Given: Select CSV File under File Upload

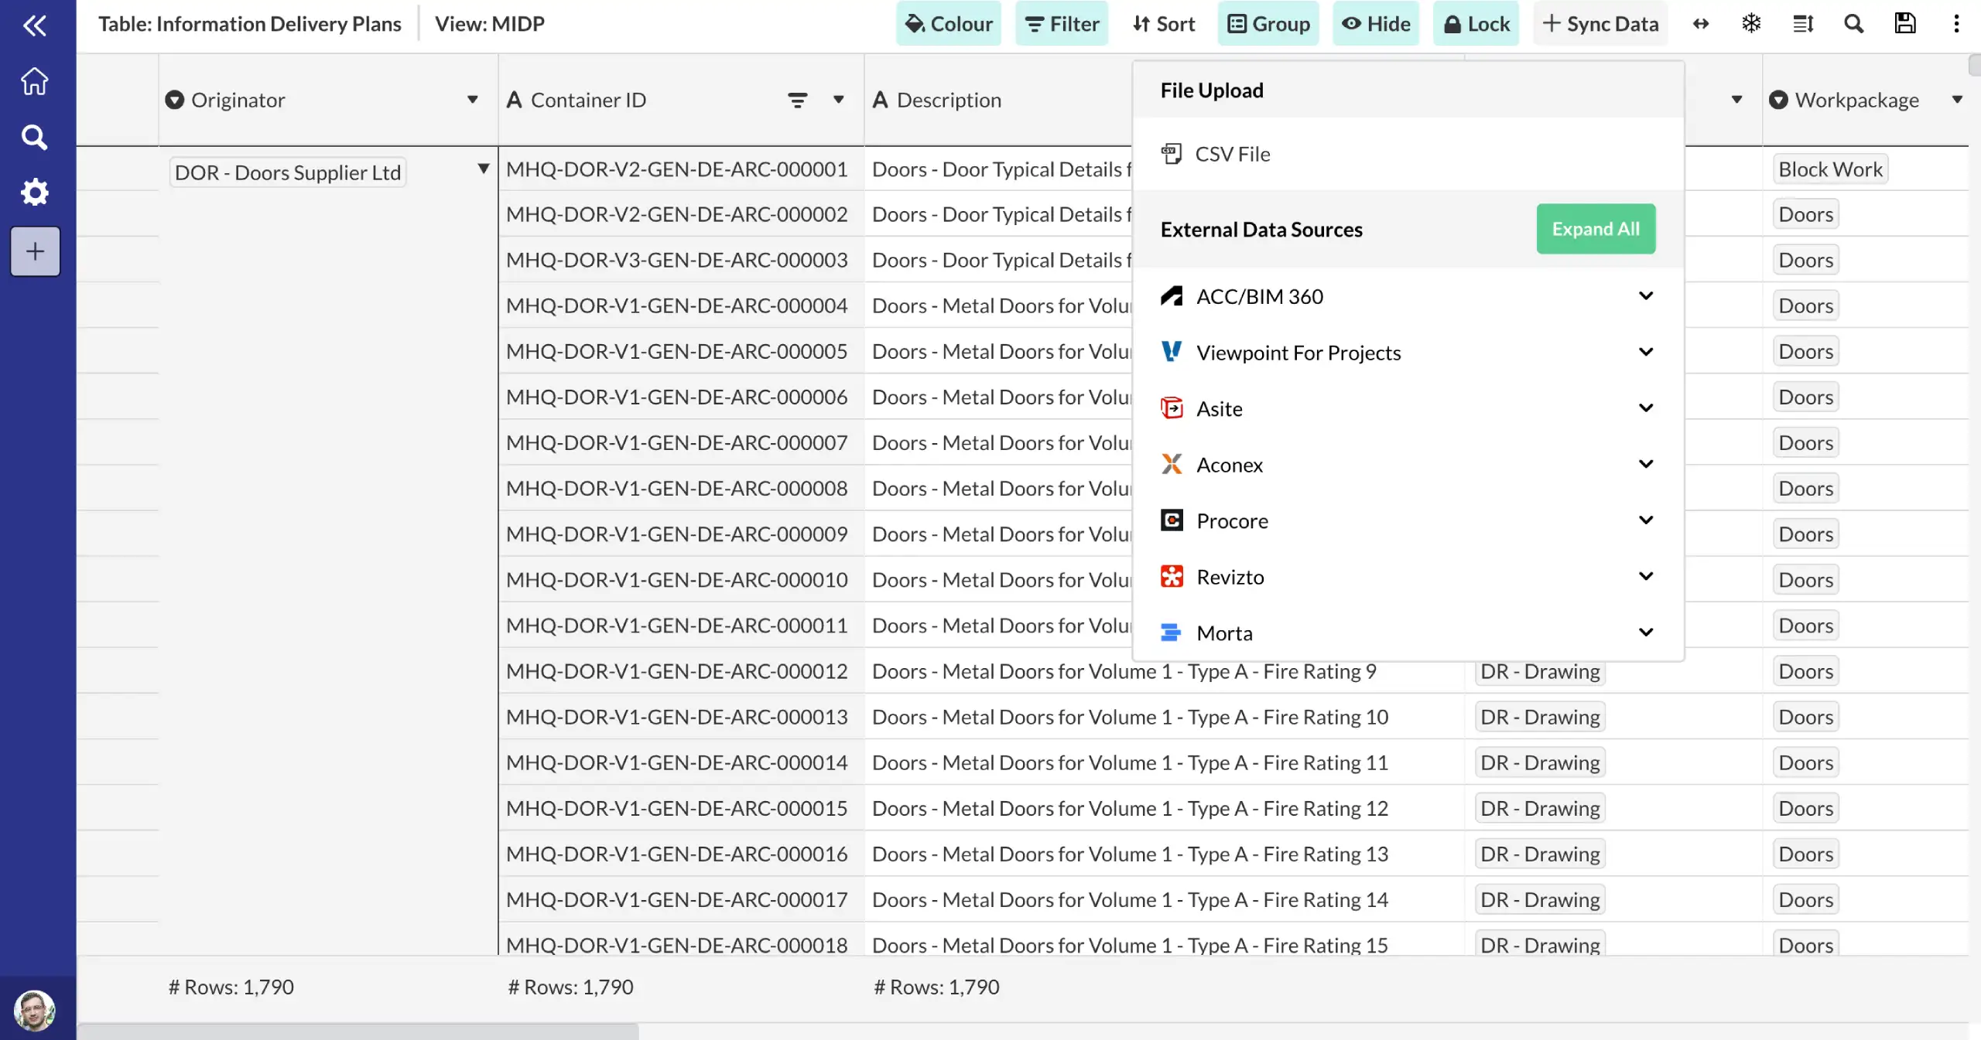Looking at the screenshot, I should [x=1232, y=153].
